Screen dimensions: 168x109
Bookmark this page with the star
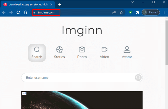tap(121, 12)
